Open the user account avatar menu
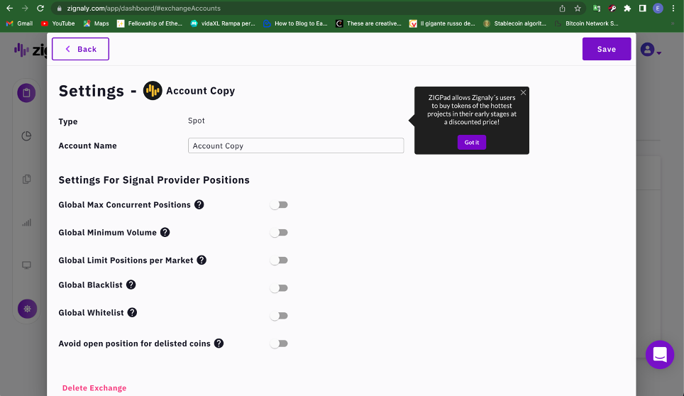Viewport: 684px width, 396px height. [x=651, y=50]
